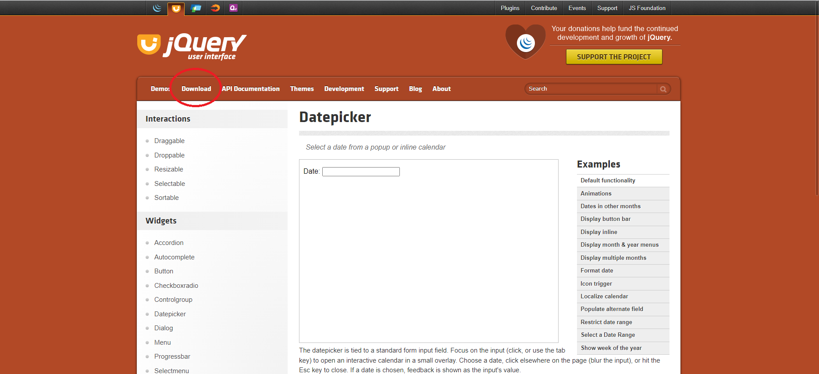Focus the Search field
The image size is (819, 374).
591,89
